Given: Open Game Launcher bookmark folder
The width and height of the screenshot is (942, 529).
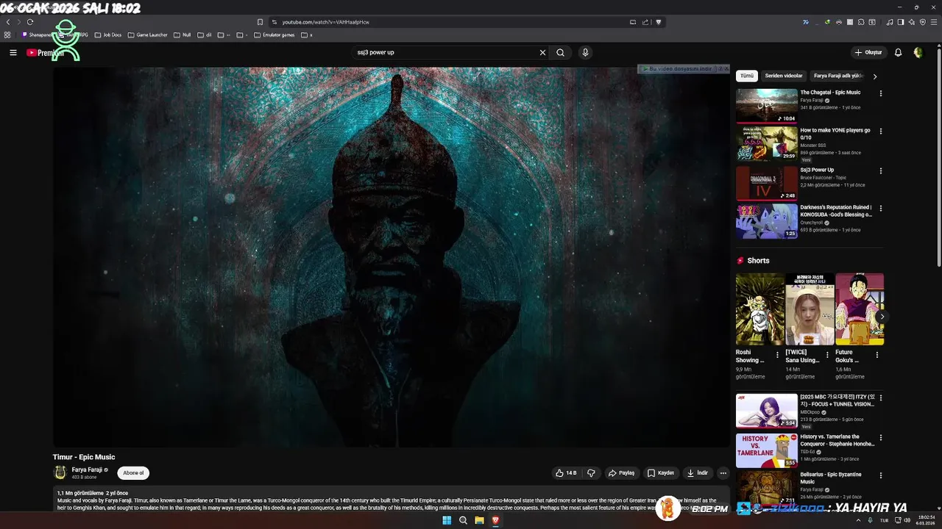Looking at the screenshot, I should (x=147, y=35).
